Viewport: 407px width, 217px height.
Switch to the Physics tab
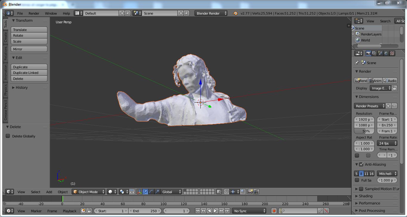click(x=5, y=90)
